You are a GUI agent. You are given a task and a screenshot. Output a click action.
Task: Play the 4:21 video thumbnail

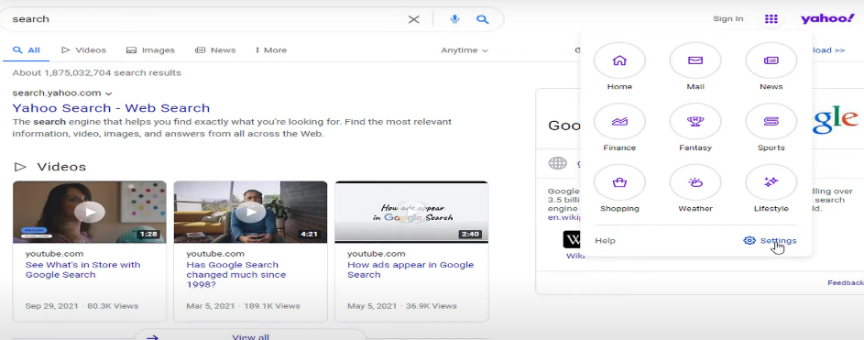tap(250, 212)
